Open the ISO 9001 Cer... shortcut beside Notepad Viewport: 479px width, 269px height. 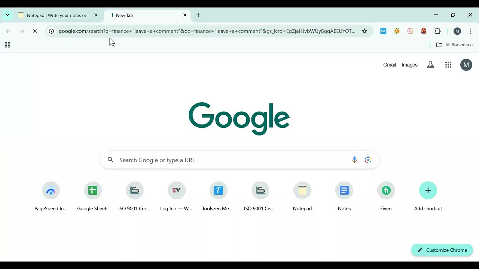[260, 197]
